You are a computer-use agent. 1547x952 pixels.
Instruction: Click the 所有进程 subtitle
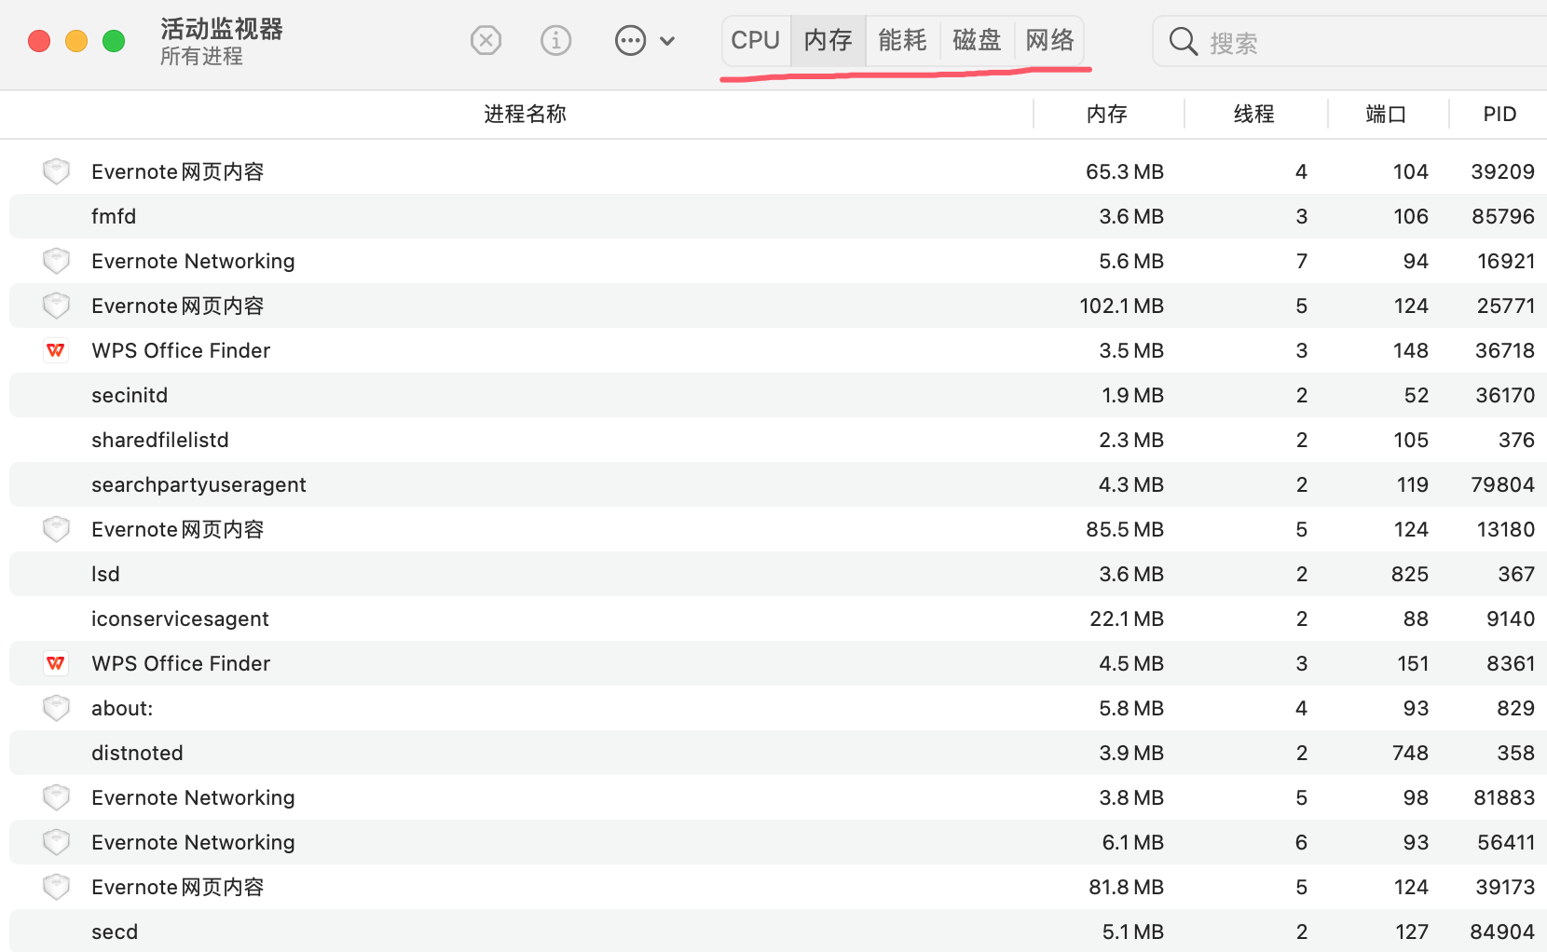point(201,57)
